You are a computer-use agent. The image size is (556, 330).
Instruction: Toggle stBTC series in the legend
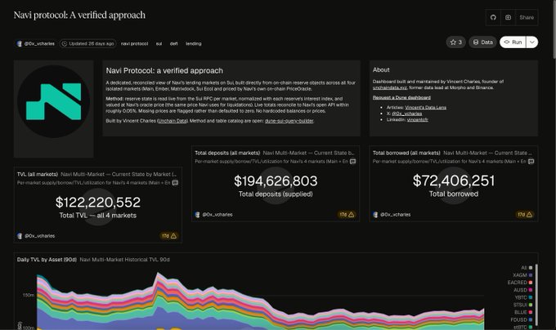[x=522, y=328]
